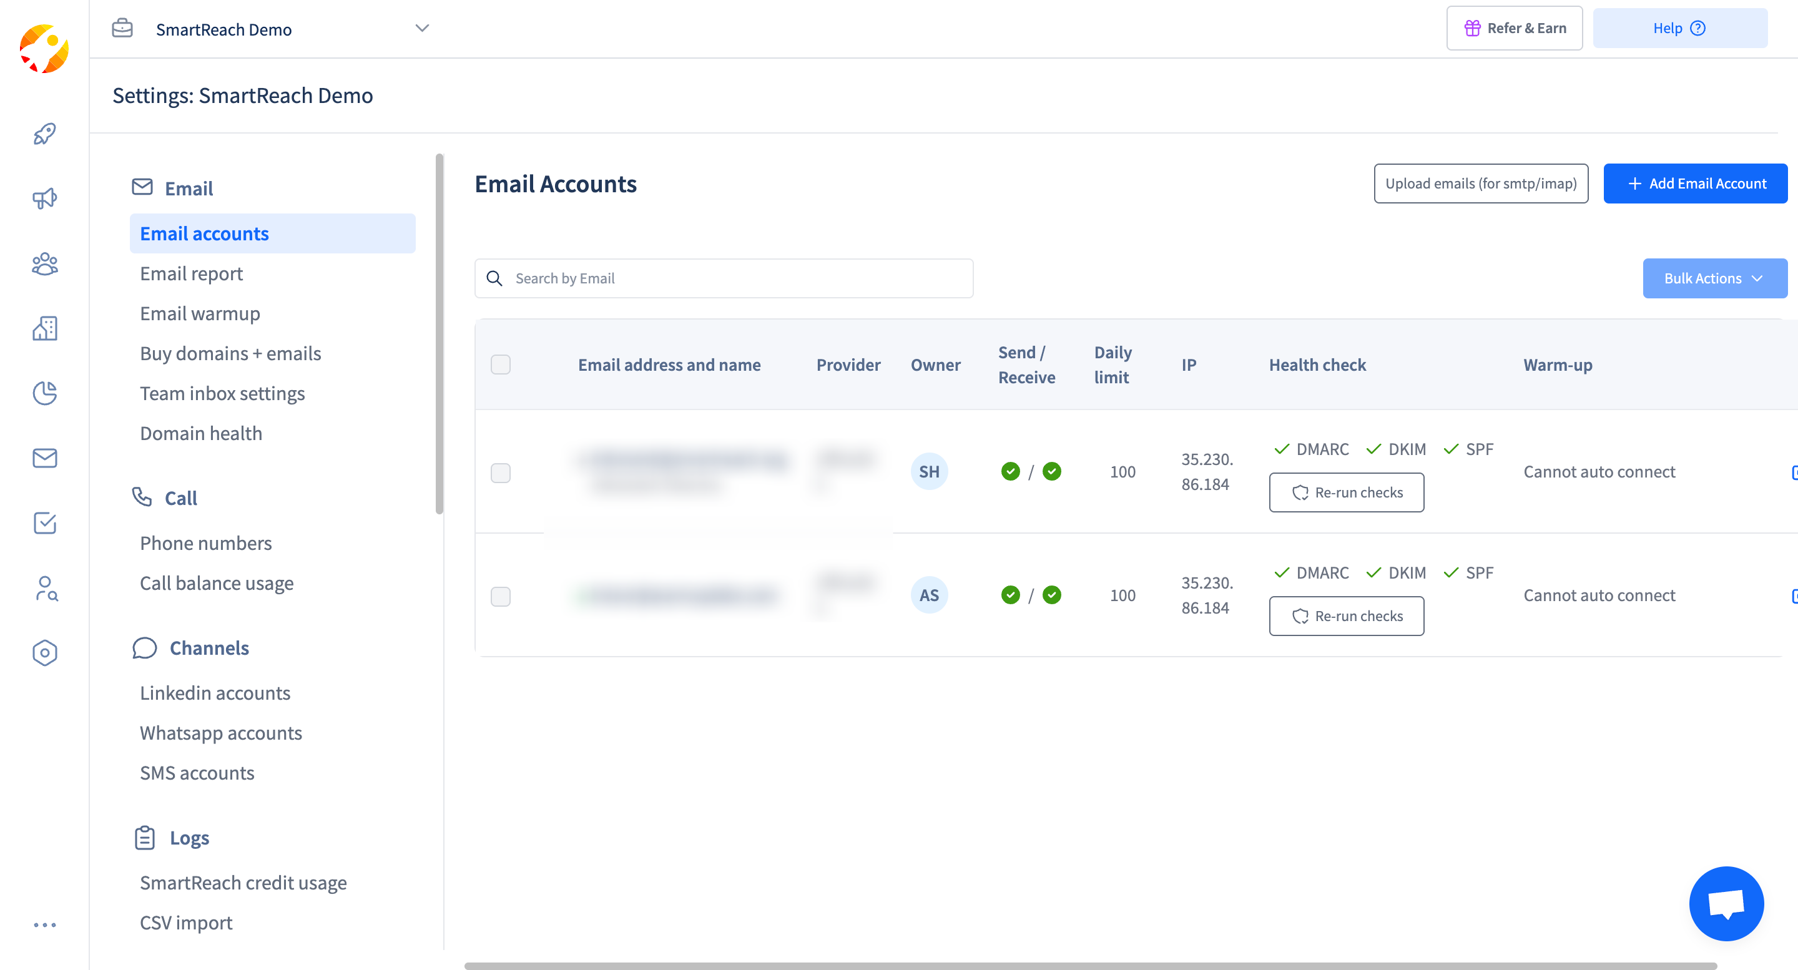
Task: Click the speech bubble icon beside Channels
Action: coord(144,647)
